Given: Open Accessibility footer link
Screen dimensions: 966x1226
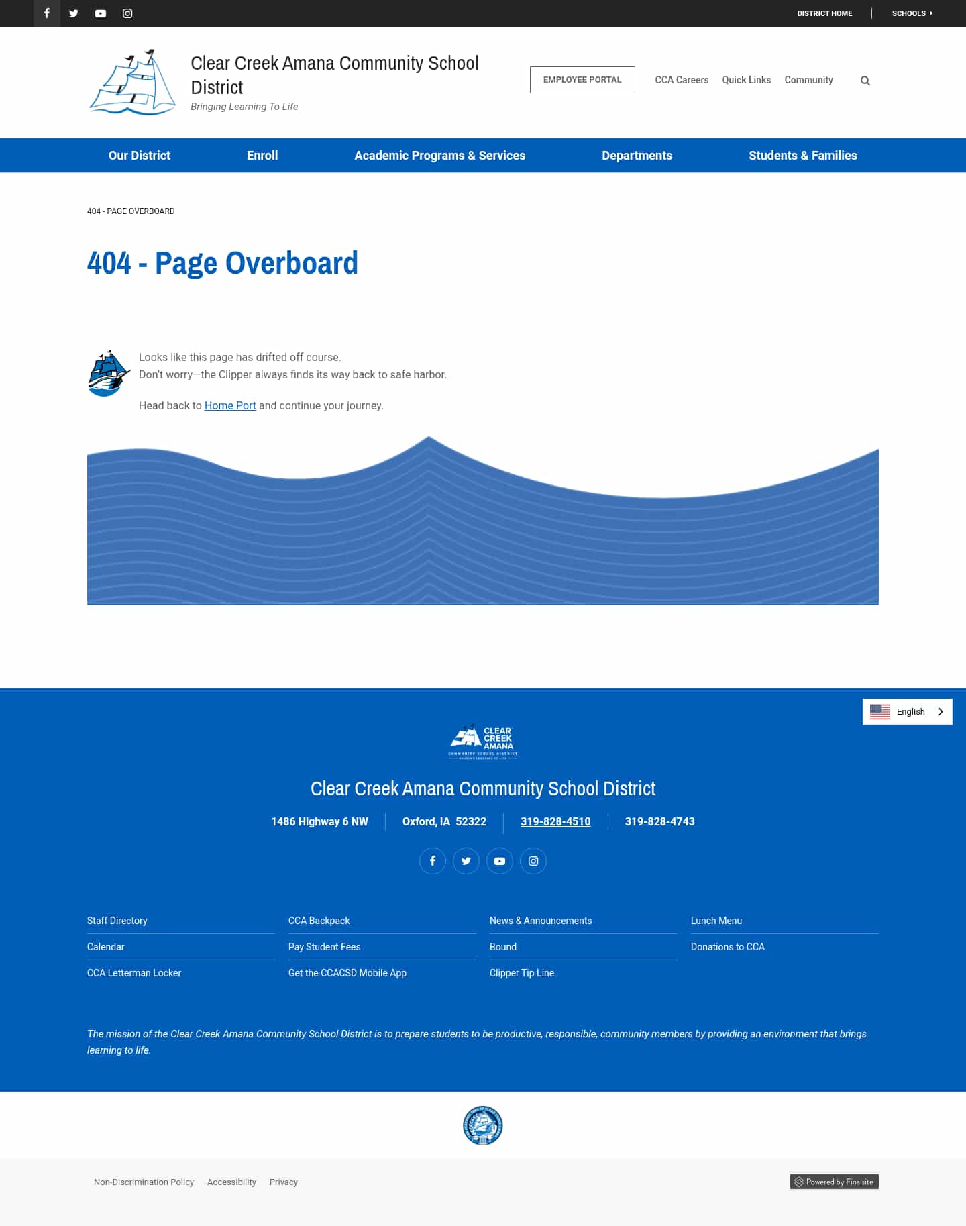Looking at the screenshot, I should coord(231,1182).
